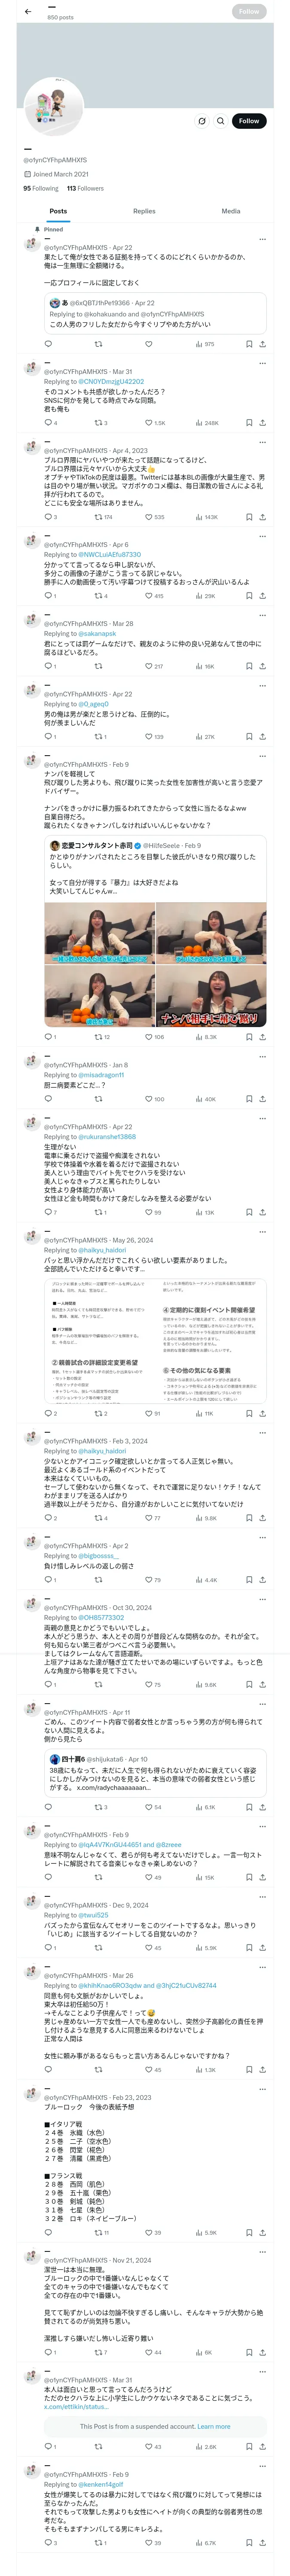
Task: Click the Grok icon beside profile search
Action: point(202,121)
